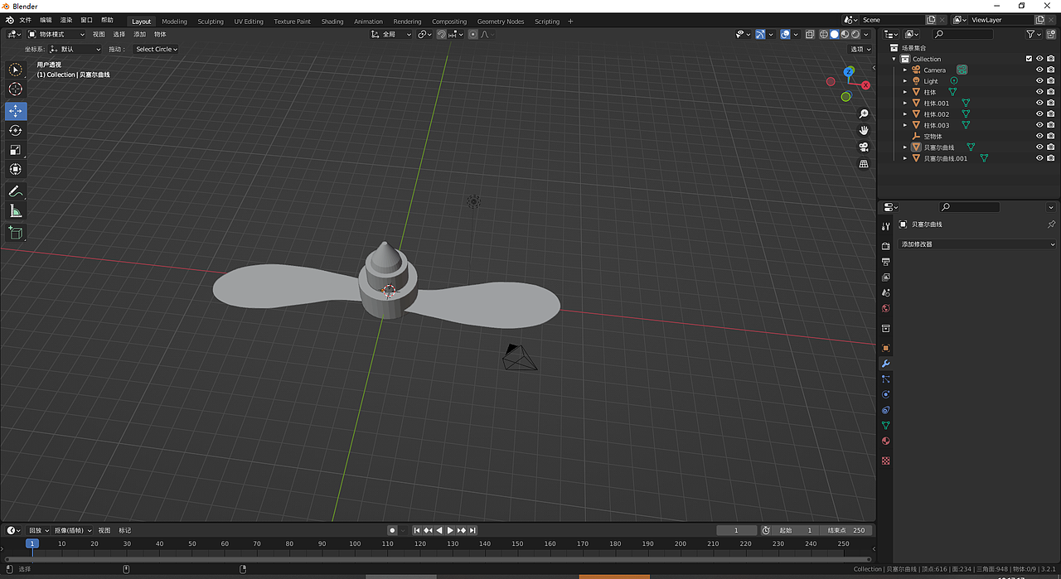
Task: Toggle proportional editing in header
Action: coord(472,35)
